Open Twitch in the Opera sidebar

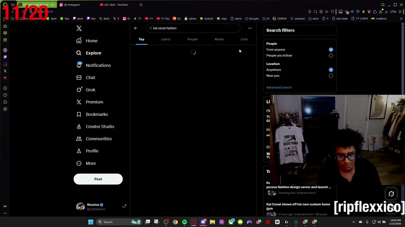coord(5,57)
